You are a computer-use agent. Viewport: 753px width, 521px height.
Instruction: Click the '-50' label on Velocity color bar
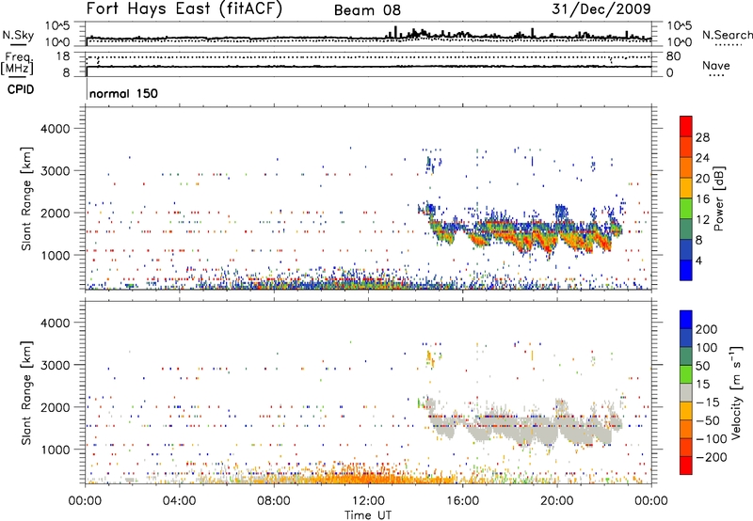point(707,420)
